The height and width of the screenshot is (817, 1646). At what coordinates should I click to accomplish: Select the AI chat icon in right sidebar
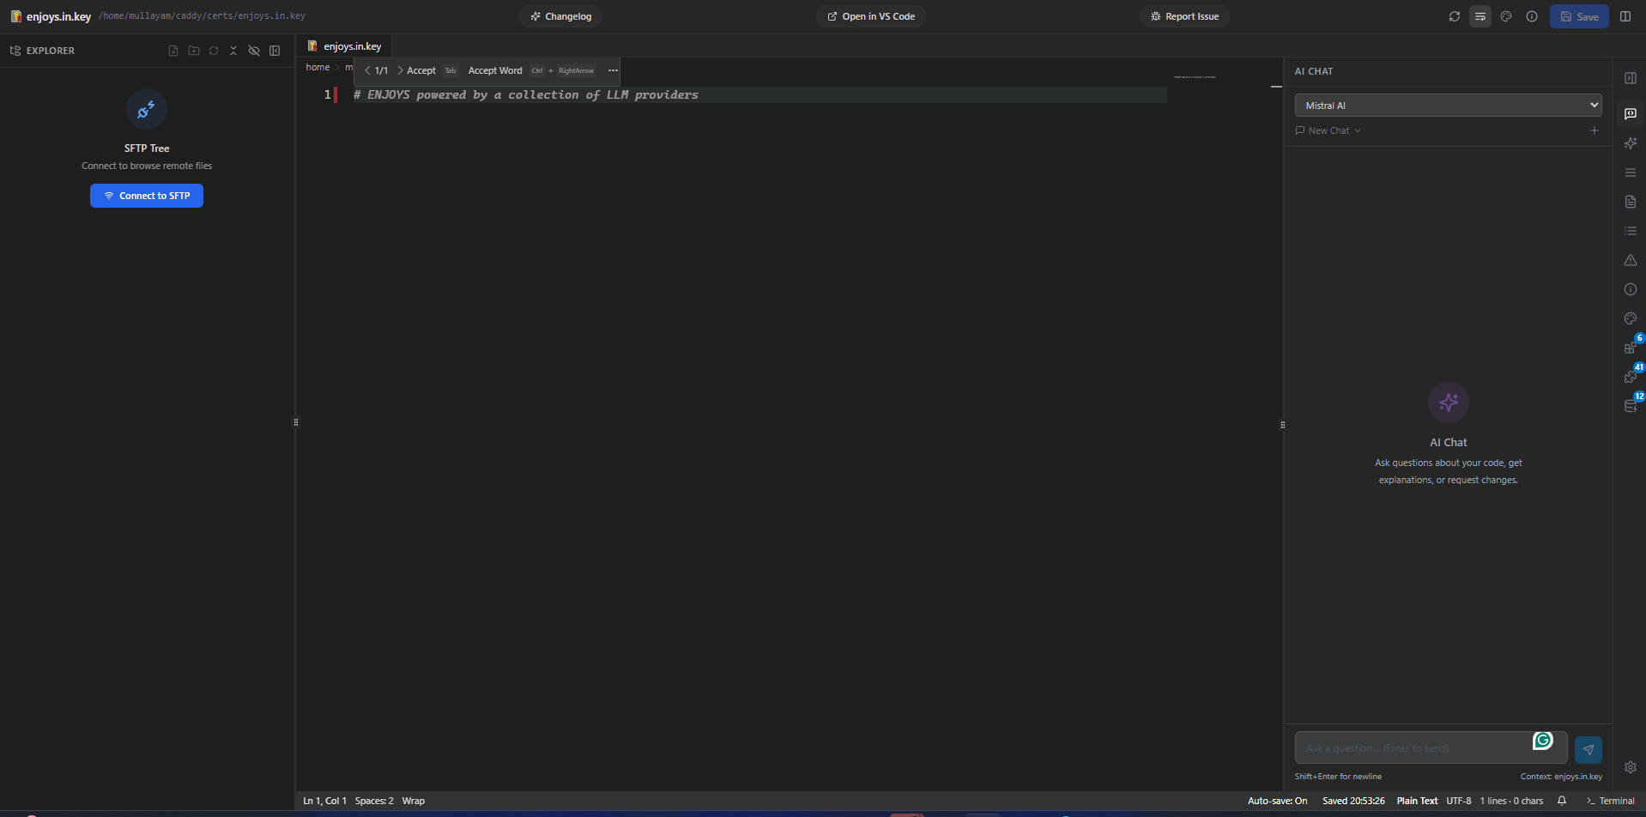[x=1631, y=114]
